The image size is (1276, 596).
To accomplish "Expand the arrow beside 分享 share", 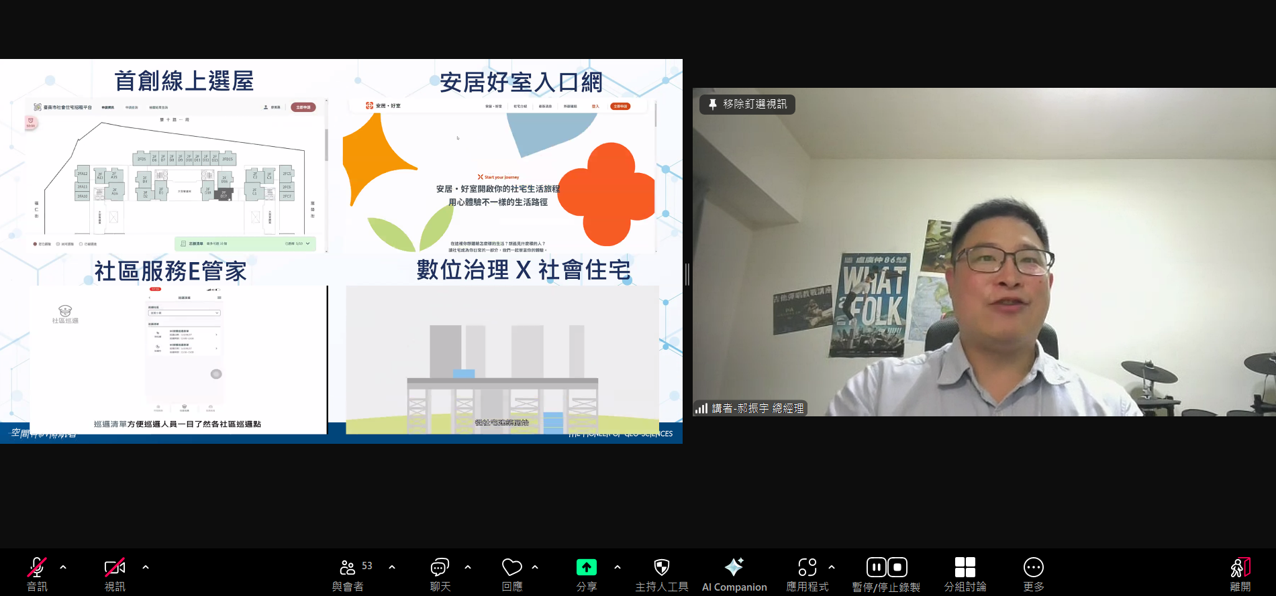I will click(x=618, y=567).
